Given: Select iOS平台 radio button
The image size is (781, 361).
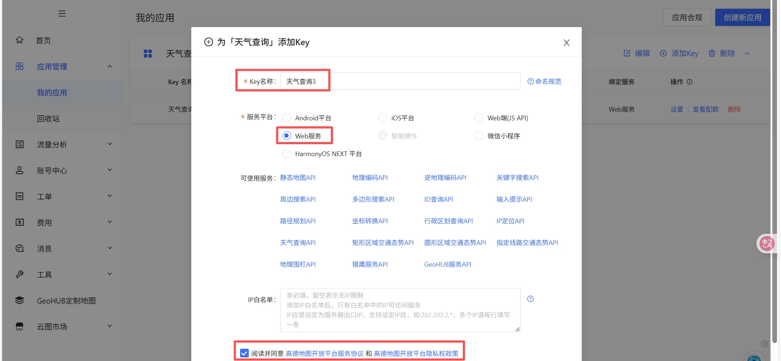Looking at the screenshot, I should 383,118.
